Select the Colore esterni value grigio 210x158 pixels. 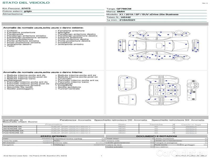(28, 11)
